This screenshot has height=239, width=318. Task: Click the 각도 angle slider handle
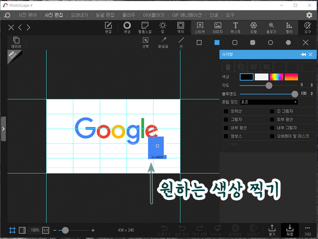pos(269,85)
